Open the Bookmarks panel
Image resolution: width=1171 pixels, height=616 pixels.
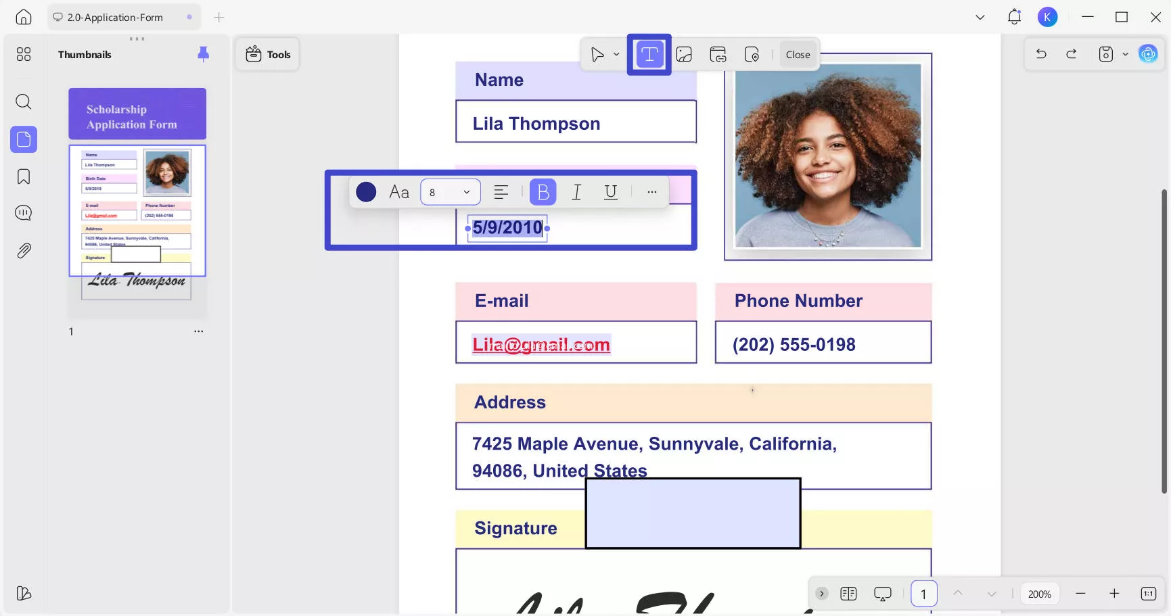23,176
